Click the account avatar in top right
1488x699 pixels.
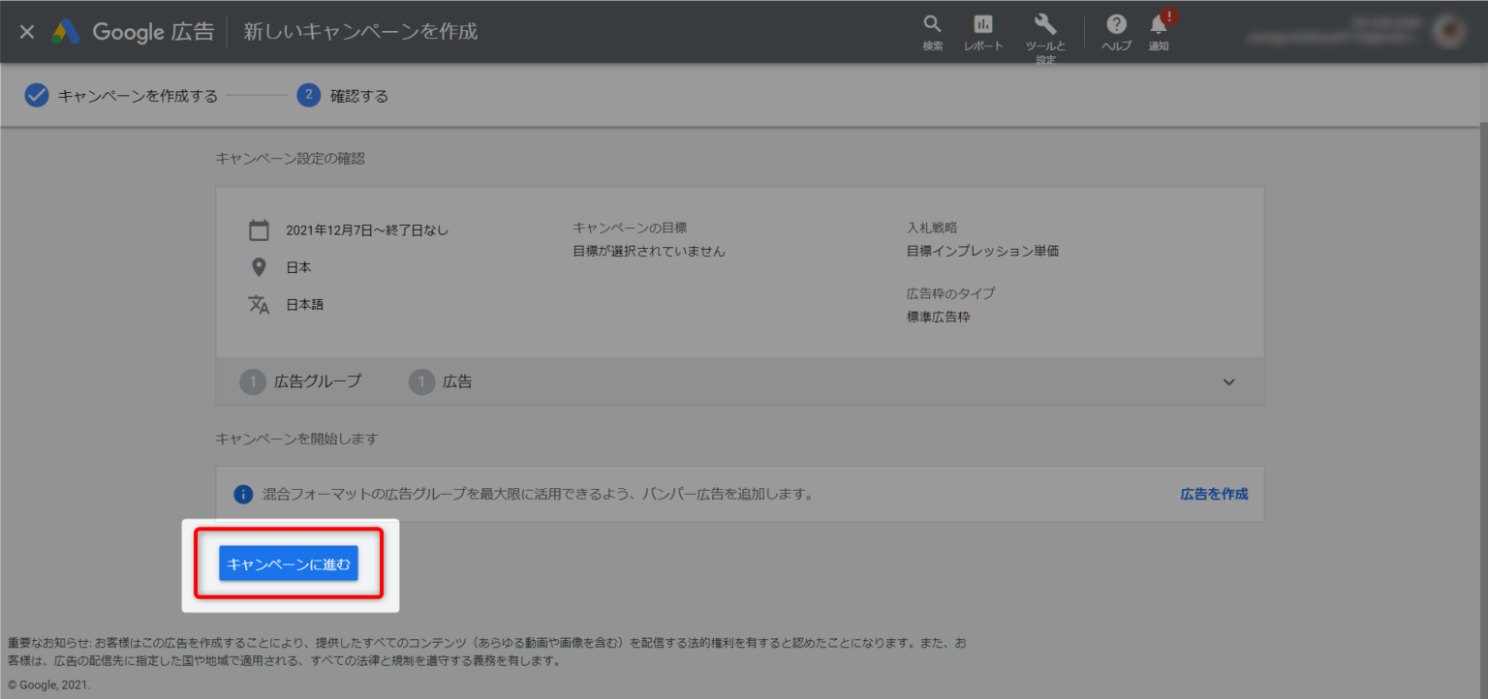click(x=1450, y=32)
